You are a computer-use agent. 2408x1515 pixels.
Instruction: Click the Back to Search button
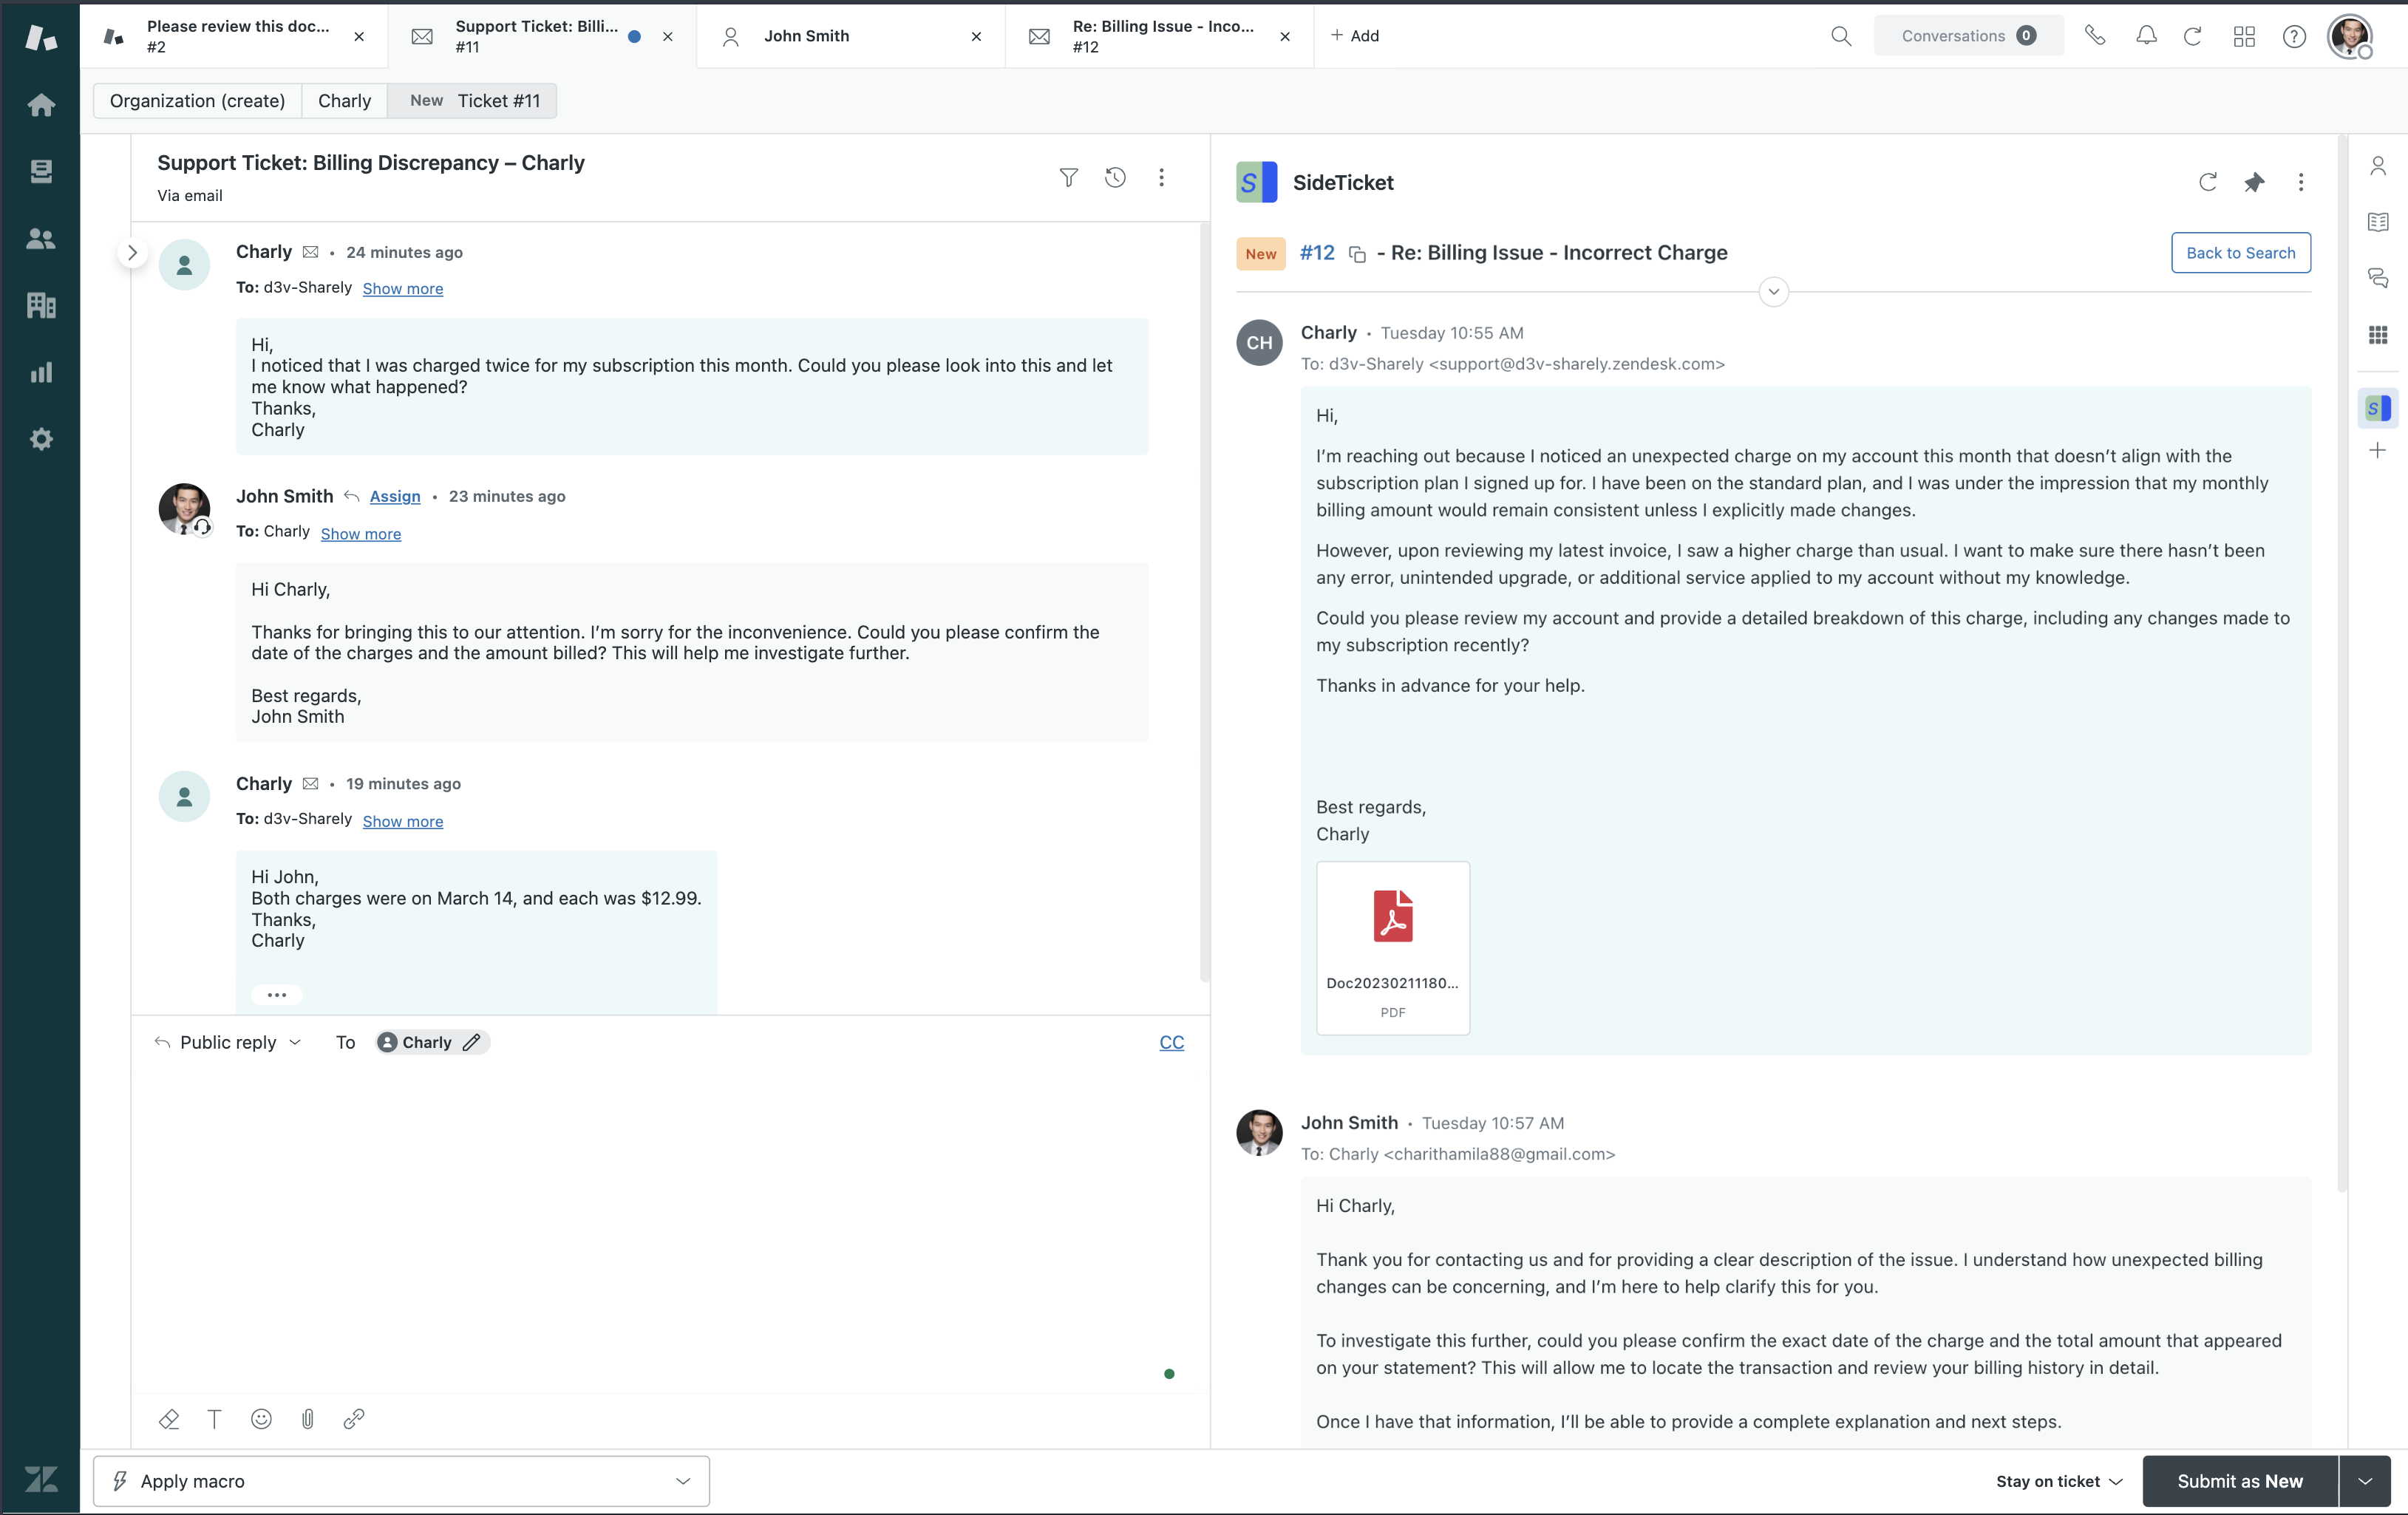[x=2240, y=253]
